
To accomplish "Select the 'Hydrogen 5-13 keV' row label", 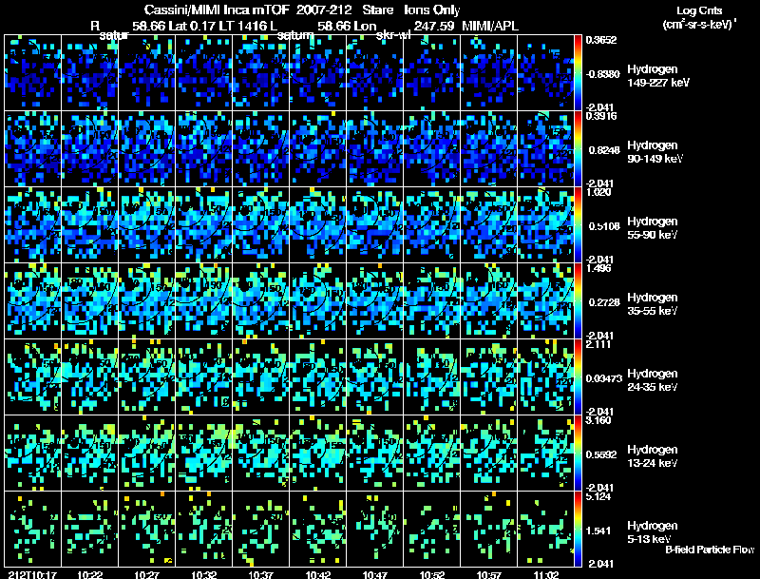I will click(x=653, y=532).
